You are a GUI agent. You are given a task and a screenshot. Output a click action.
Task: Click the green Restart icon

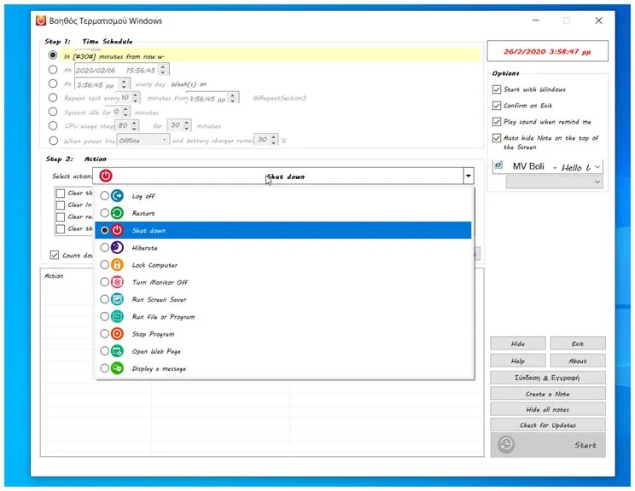coord(117,213)
